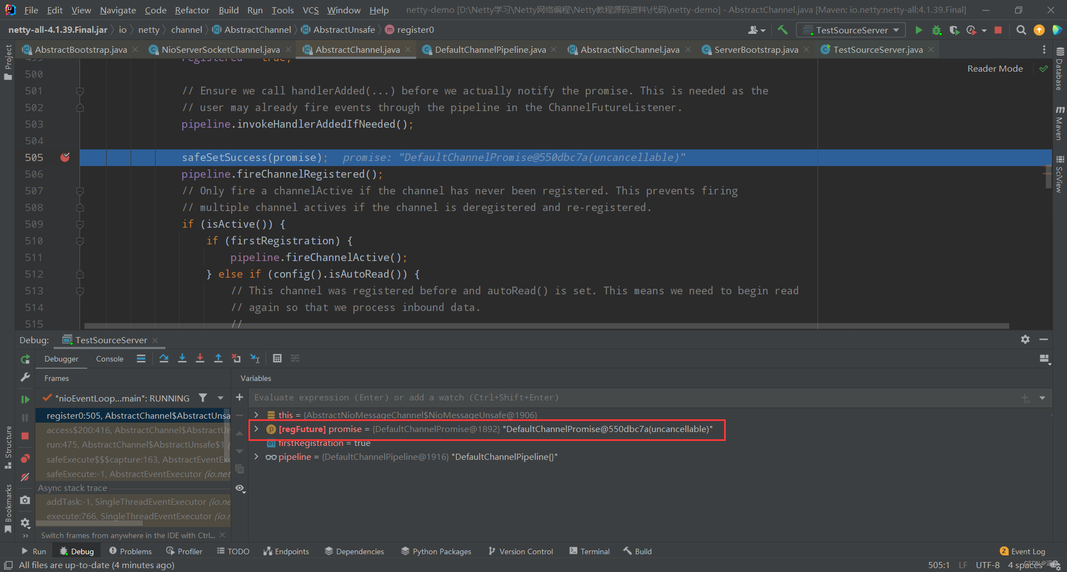Click the orange IDE update arrow icon
This screenshot has height=572, width=1067.
(1039, 30)
